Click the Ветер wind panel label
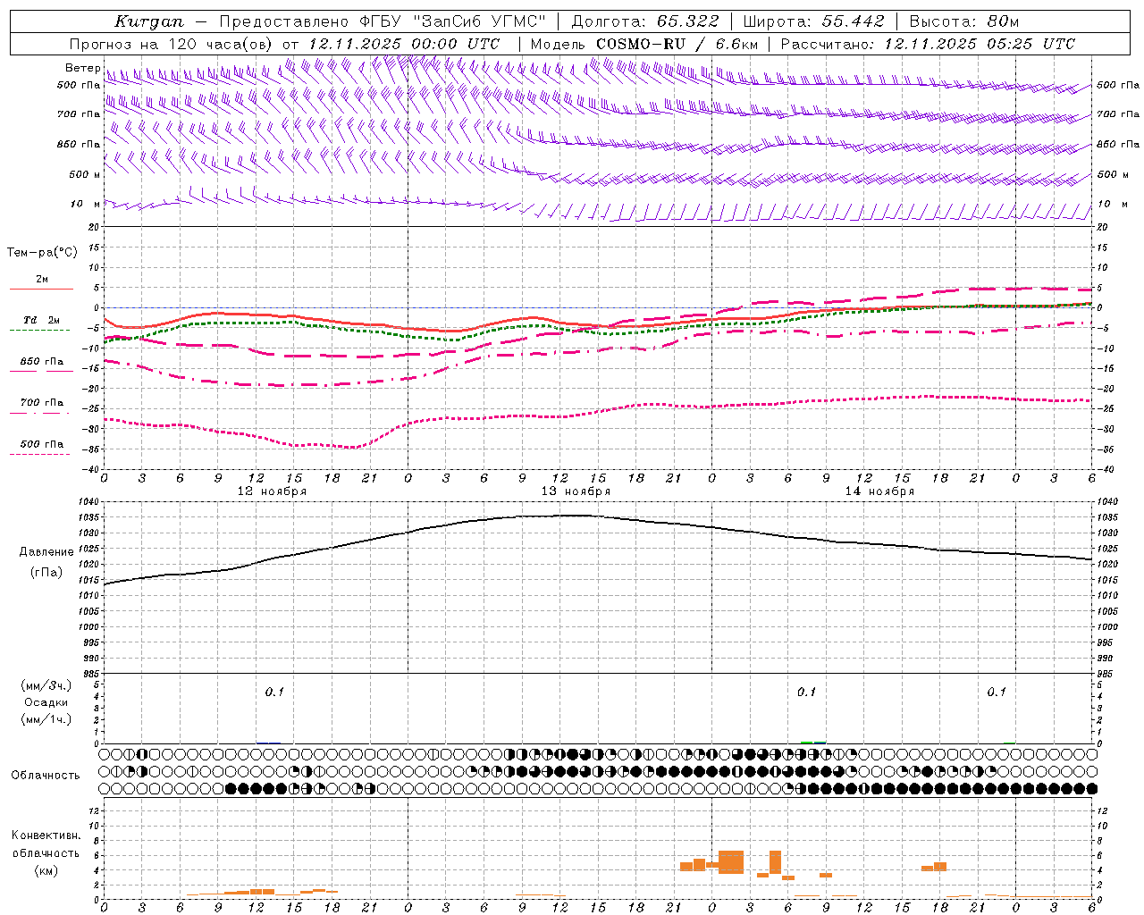 click(83, 68)
